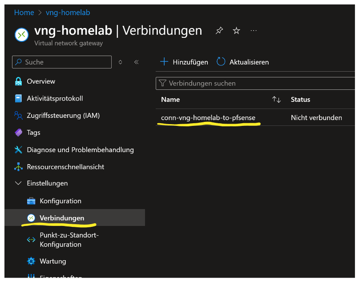Screen dimensions: 359x282
Task: Click the Tags icon in the sidebar
Action: click(18, 132)
